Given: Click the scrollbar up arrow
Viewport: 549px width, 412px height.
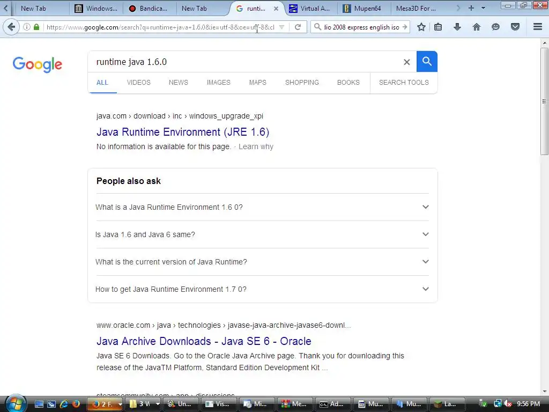Looking at the screenshot, I should (544, 43).
